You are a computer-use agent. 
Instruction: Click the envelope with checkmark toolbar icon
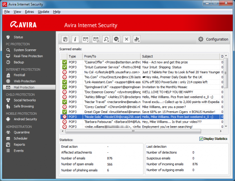click(x=85, y=39)
